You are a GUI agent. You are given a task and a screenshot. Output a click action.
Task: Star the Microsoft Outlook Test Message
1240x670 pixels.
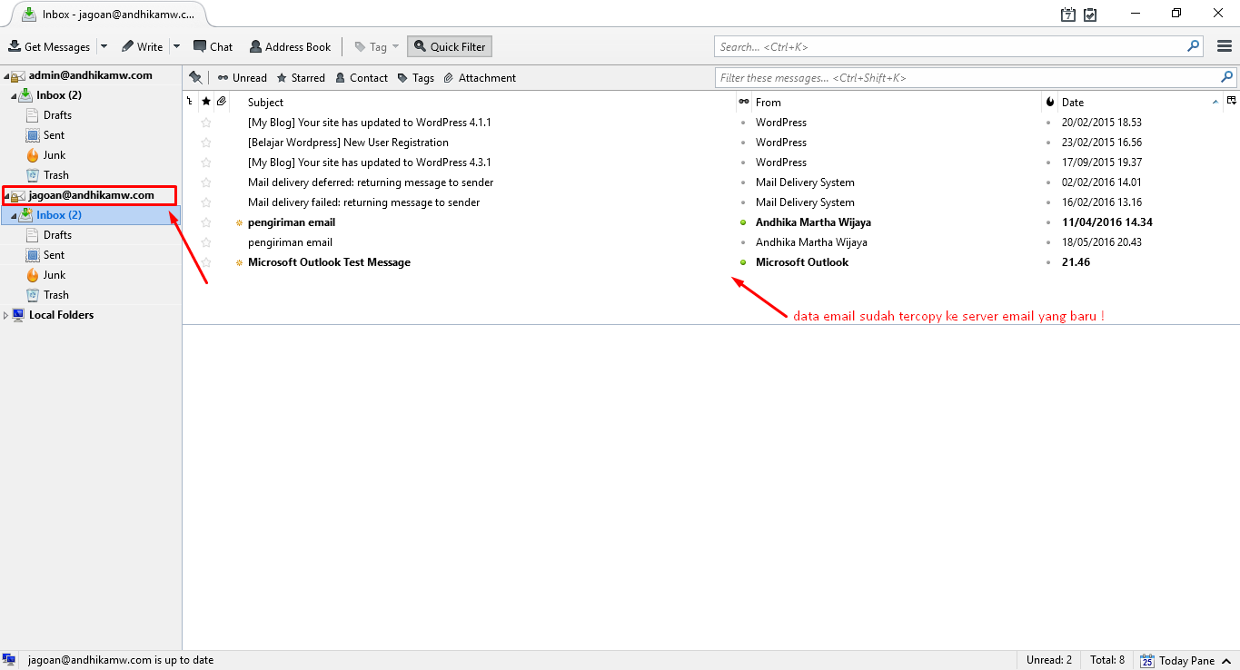click(x=206, y=262)
